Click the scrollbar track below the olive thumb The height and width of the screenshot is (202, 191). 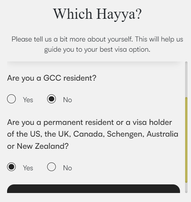pos(186,188)
